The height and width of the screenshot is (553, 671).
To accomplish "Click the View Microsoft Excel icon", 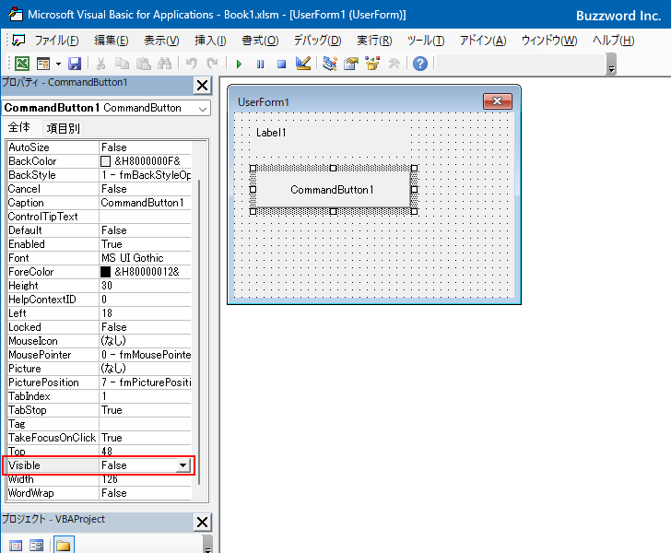I will 22,64.
